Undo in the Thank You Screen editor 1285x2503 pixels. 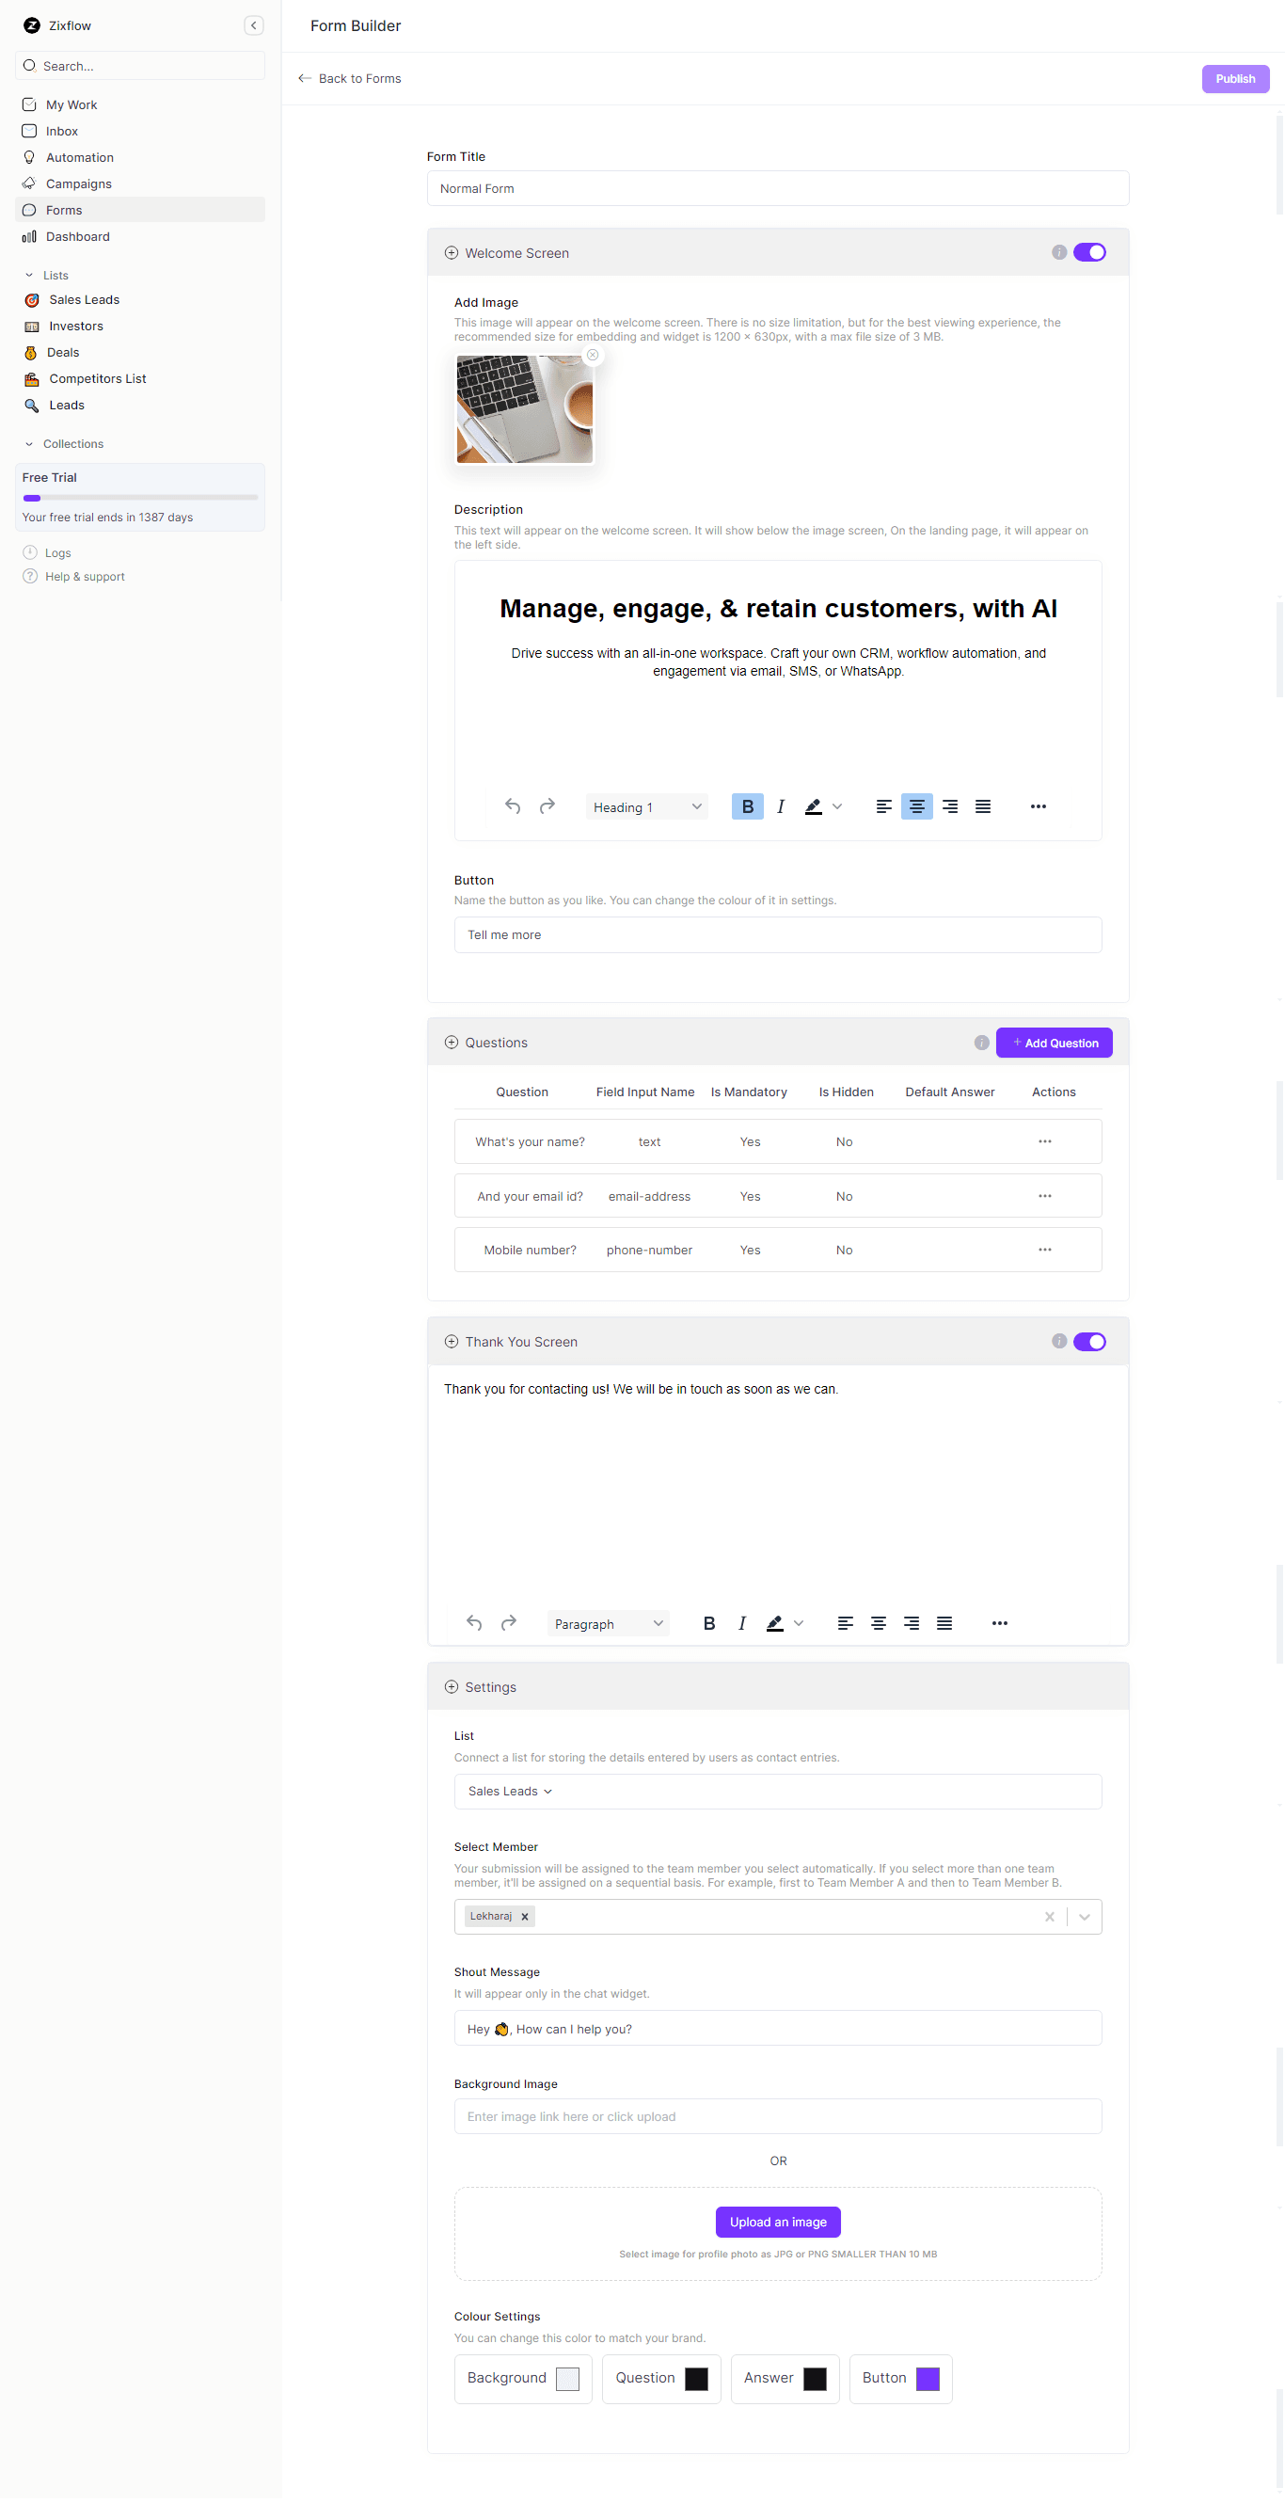(474, 1622)
